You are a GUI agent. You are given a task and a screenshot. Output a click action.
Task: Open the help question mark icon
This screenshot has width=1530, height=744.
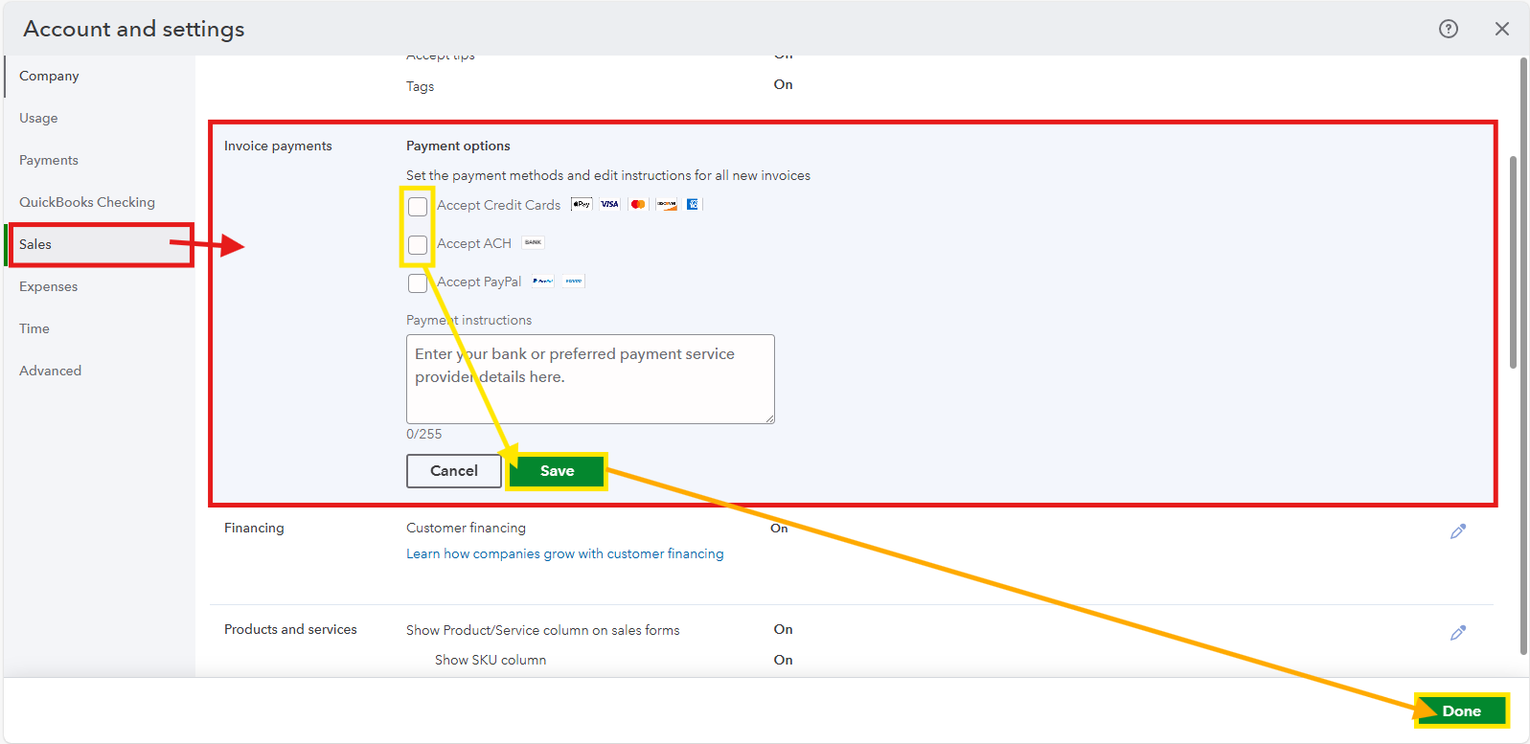(1449, 29)
